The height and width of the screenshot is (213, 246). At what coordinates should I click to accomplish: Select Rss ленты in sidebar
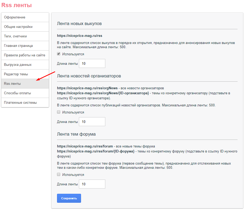click(x=25, y=83)
